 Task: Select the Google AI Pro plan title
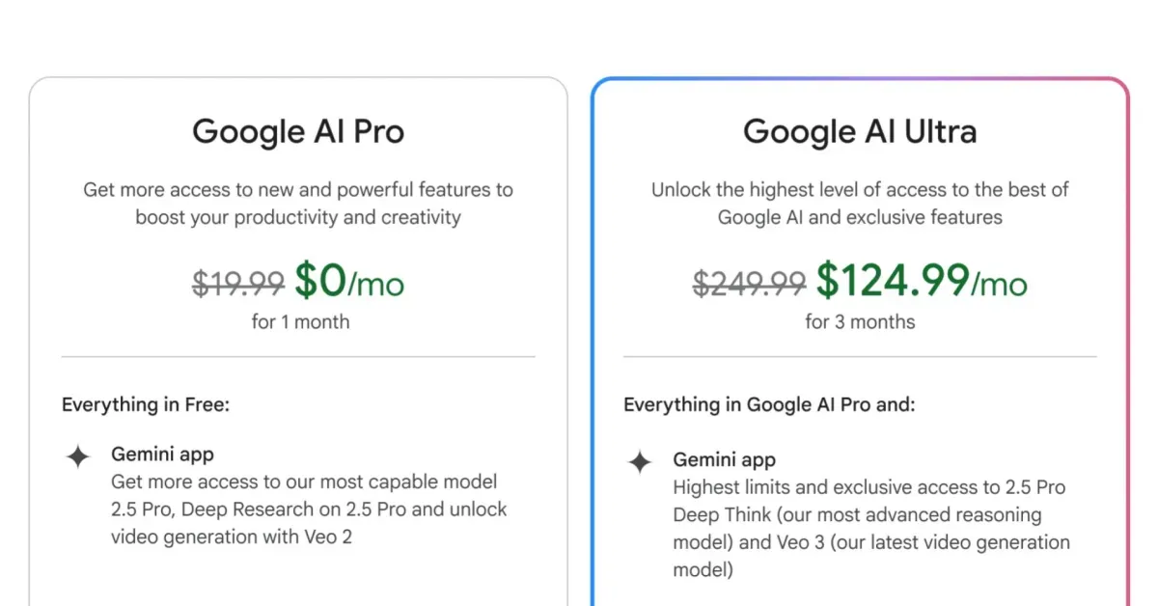point(297,131)
